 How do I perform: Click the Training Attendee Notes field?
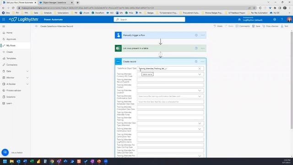170,112
